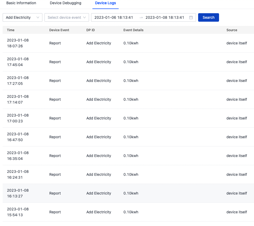Click 0.10kwh in the 18:07:26 row
This screenshot has height=226, width=254.
click(131, 43)
